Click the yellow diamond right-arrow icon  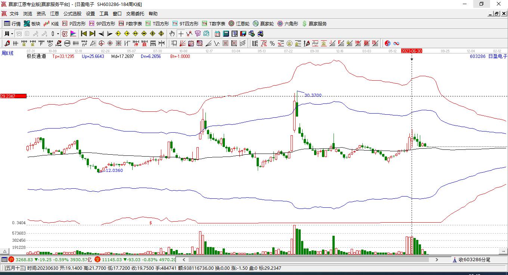coord(127,34)
